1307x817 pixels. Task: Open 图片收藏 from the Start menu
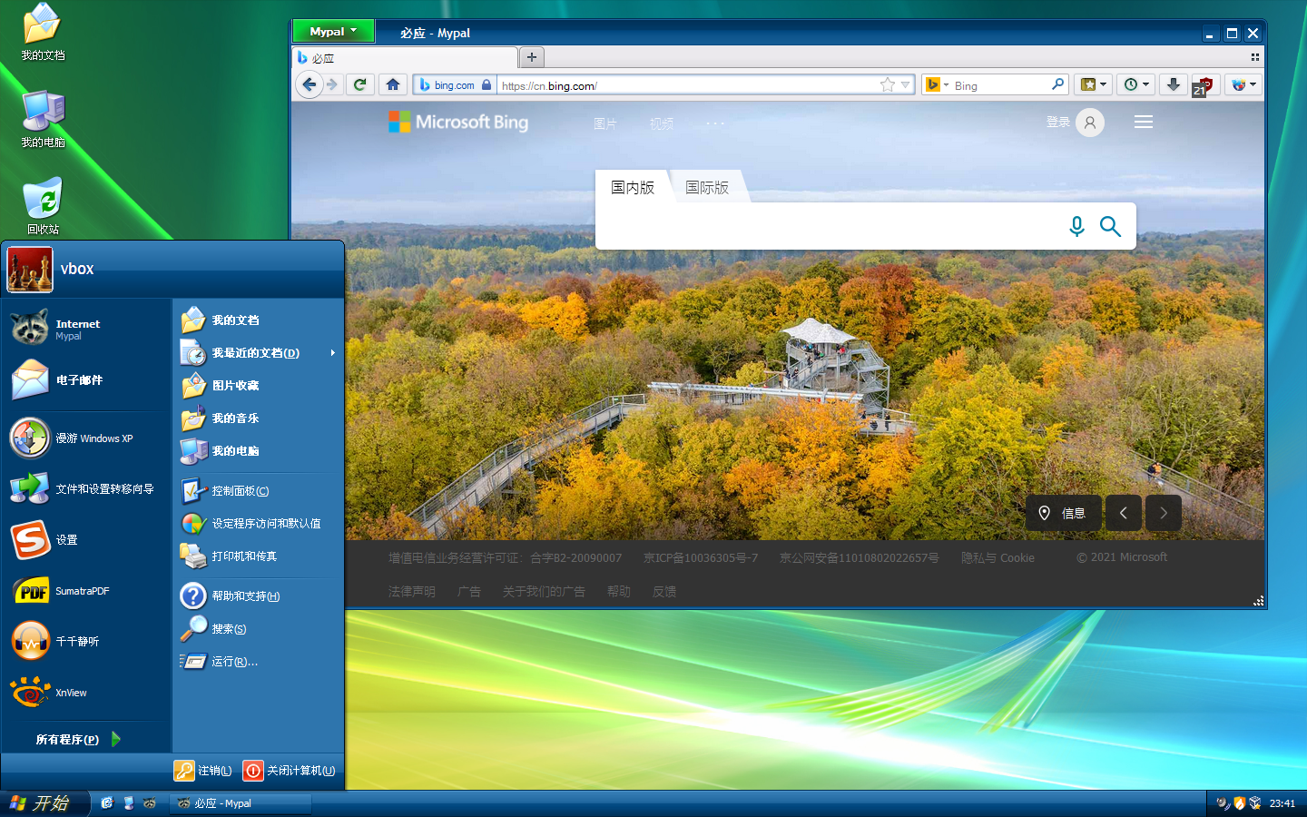click(259, 385)
